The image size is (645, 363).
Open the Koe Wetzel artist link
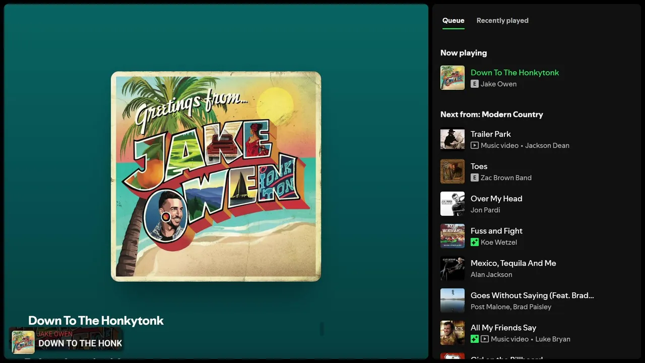pos(499,243)
